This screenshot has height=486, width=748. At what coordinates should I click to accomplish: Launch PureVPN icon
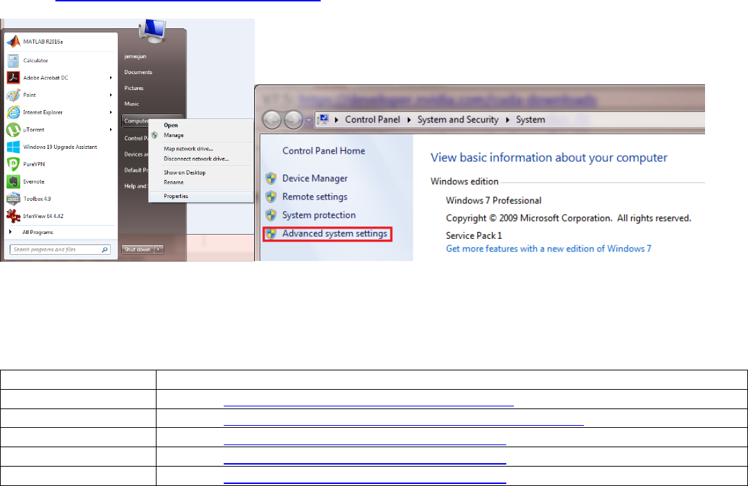(x=13, y=164)
